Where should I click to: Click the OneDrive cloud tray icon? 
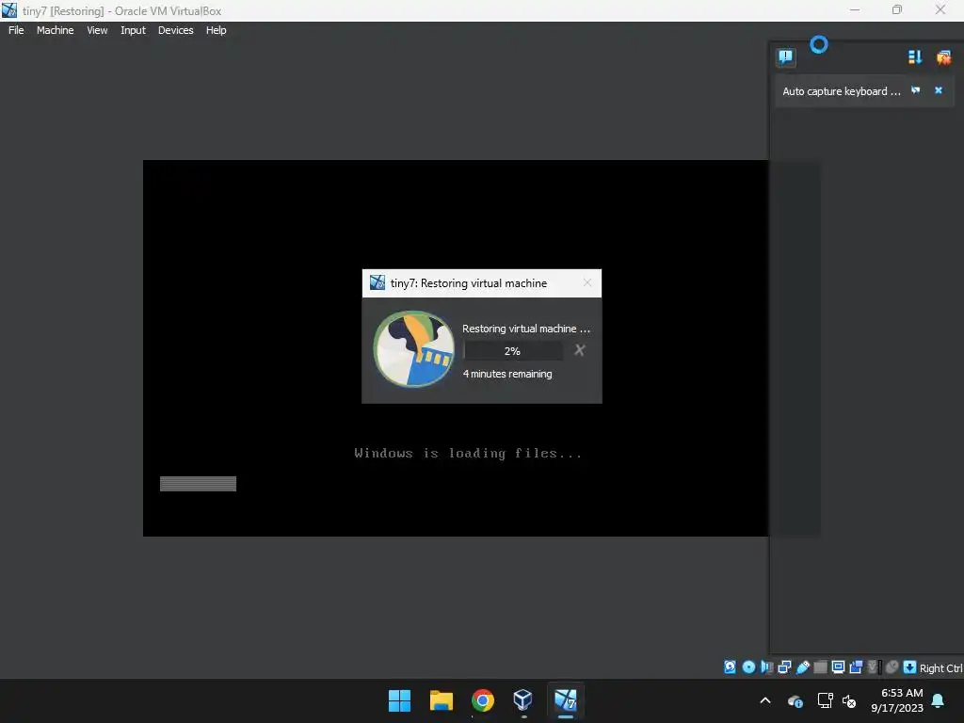coord(795,700)
